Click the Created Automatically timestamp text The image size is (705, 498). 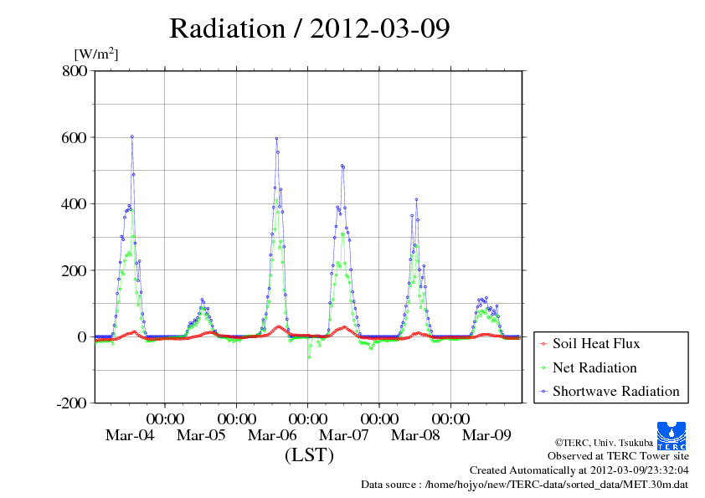point(579,470)
